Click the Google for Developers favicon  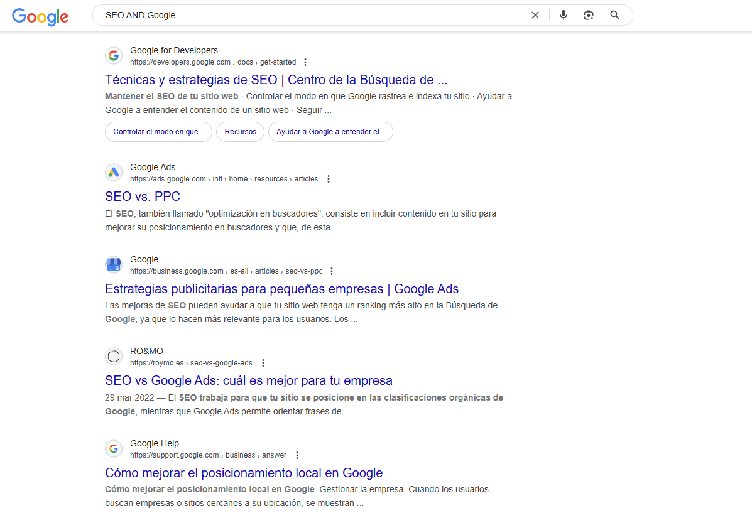[x=114, y=56]
